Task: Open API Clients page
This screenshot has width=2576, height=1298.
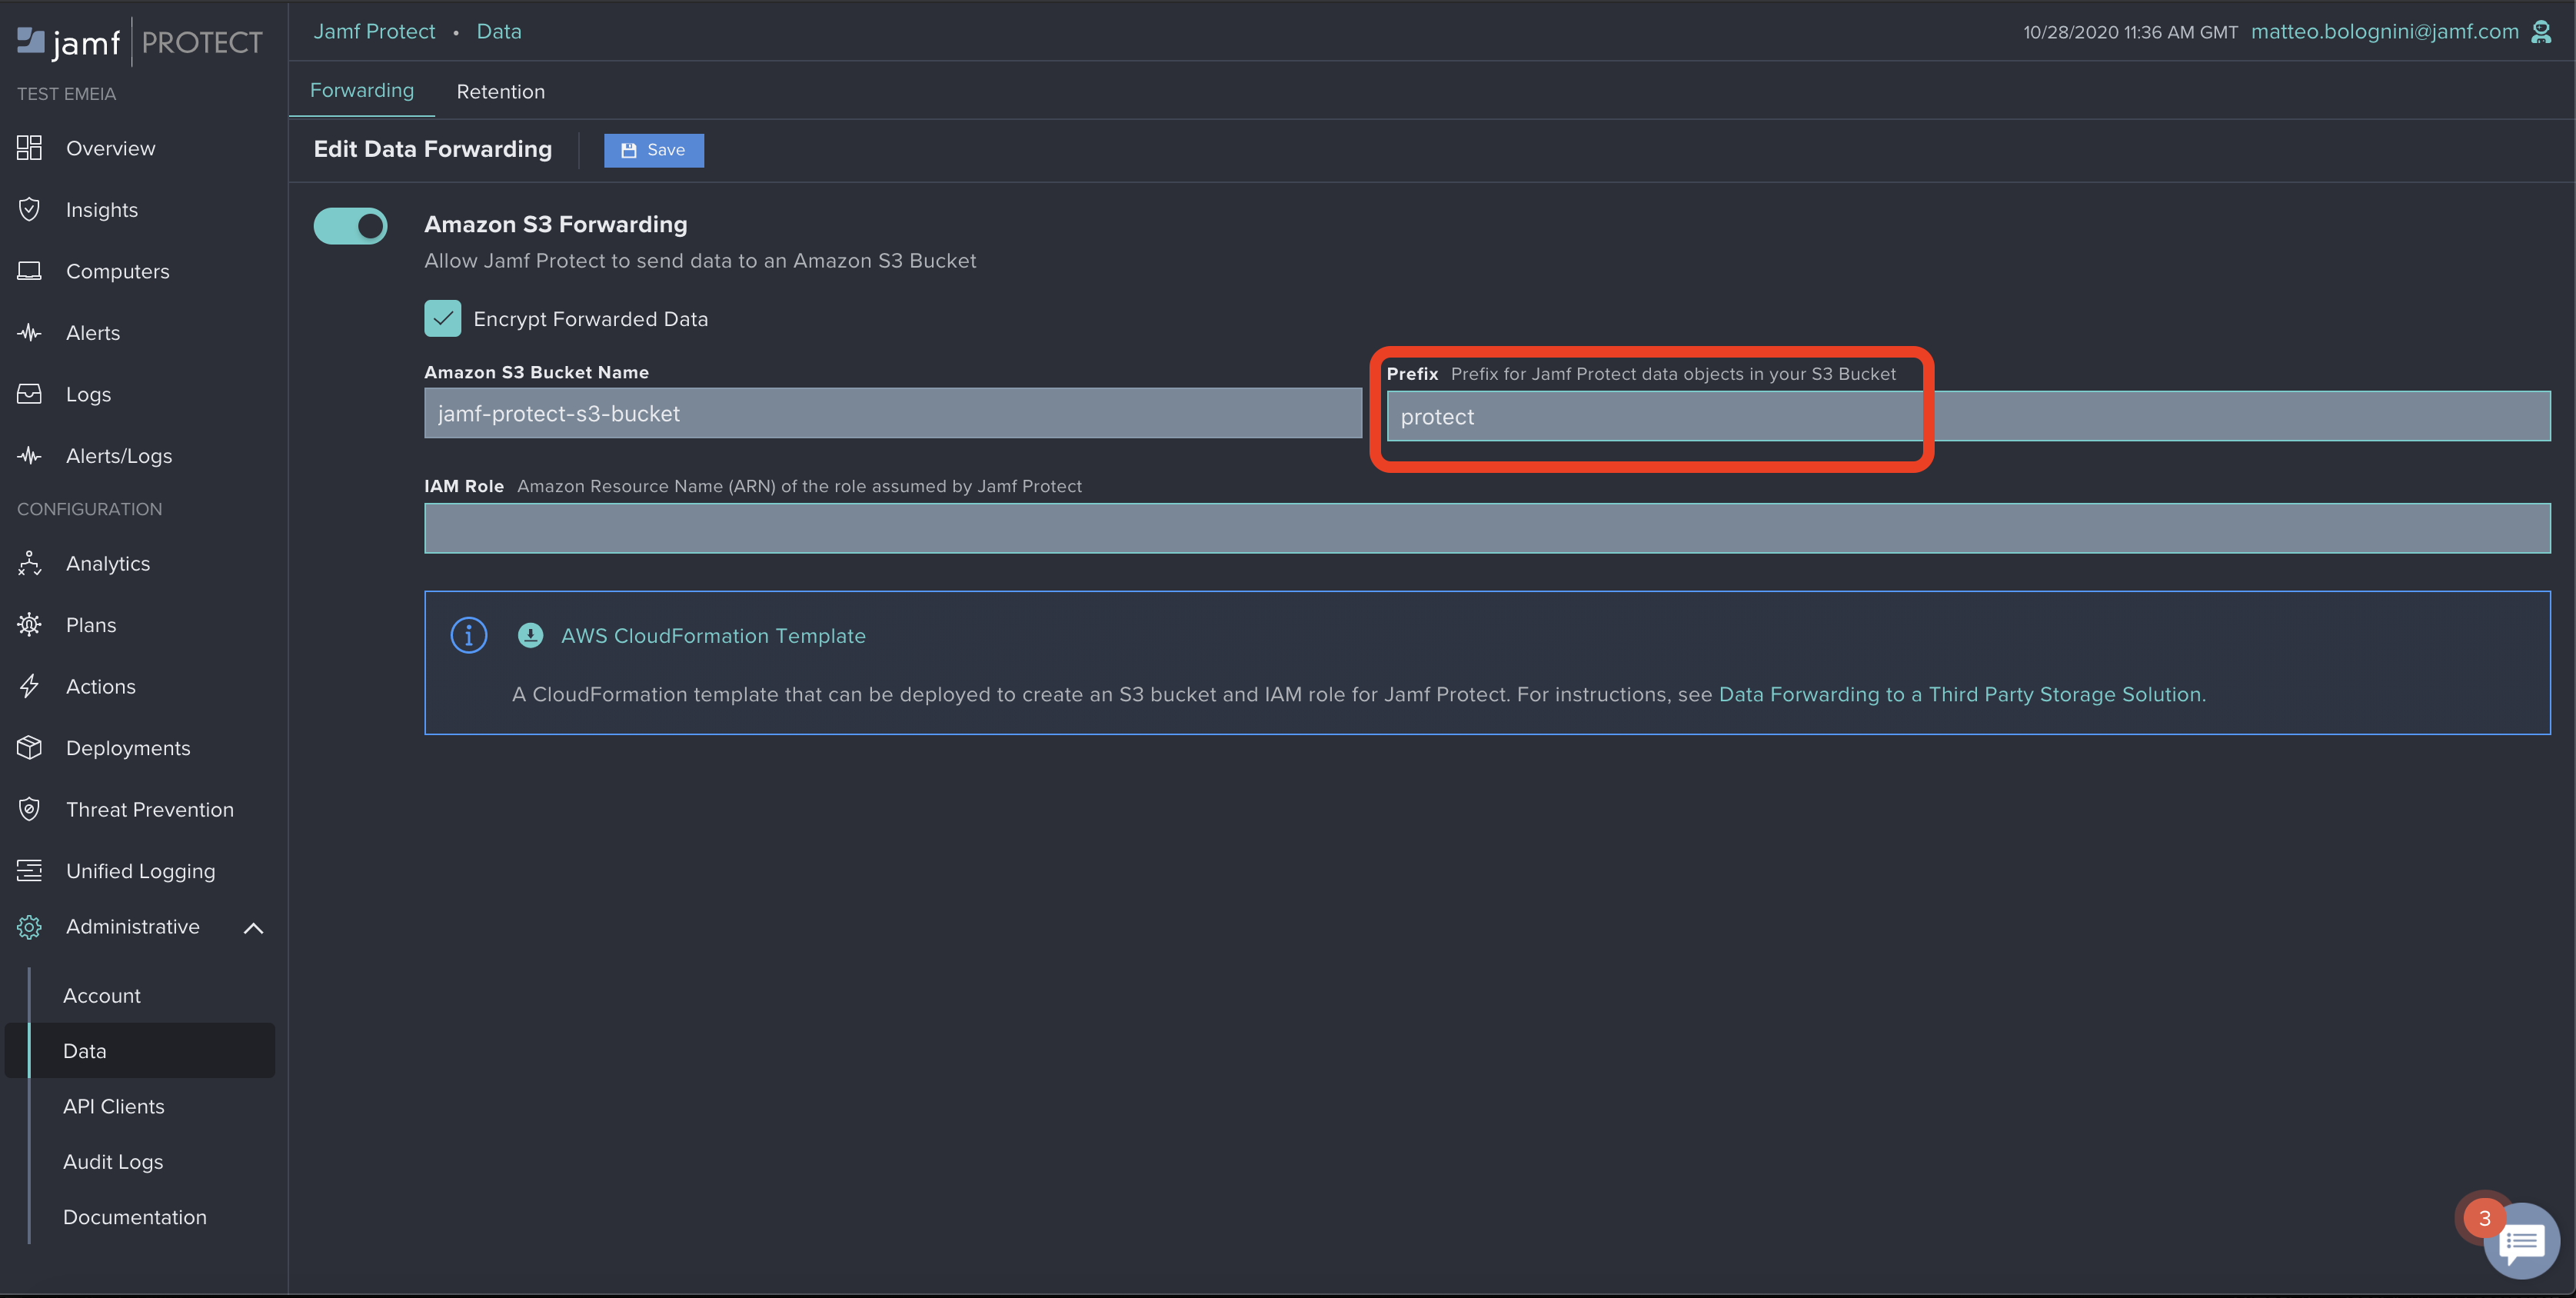Action: [114, 1106]
